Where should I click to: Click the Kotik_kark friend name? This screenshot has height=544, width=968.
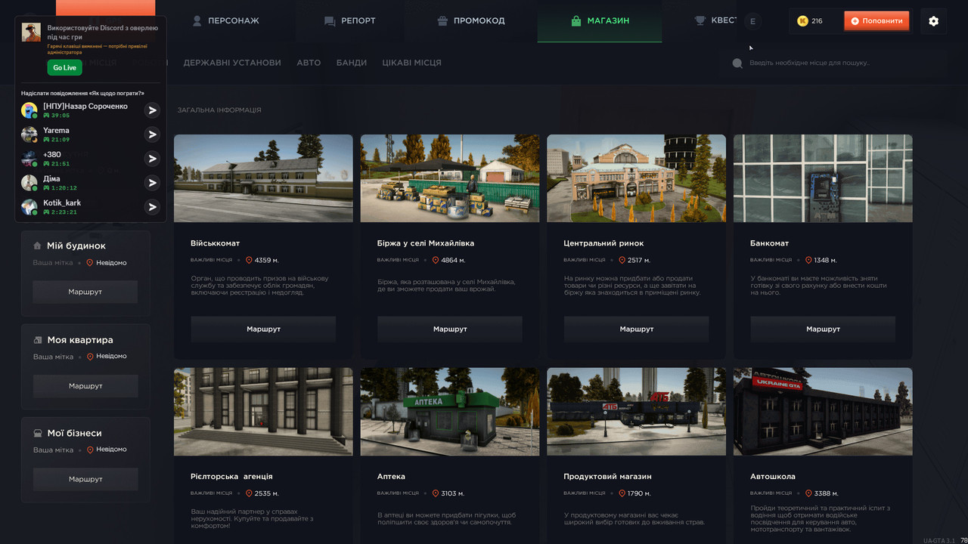(x=62, y=203)
